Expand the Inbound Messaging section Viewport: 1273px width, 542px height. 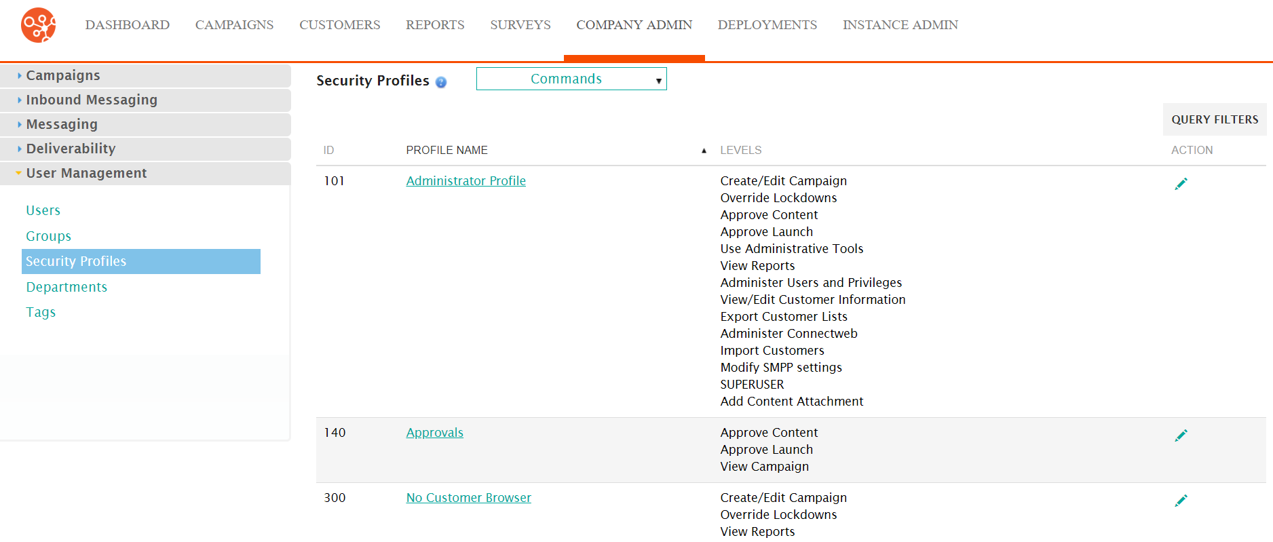point(92,100)
